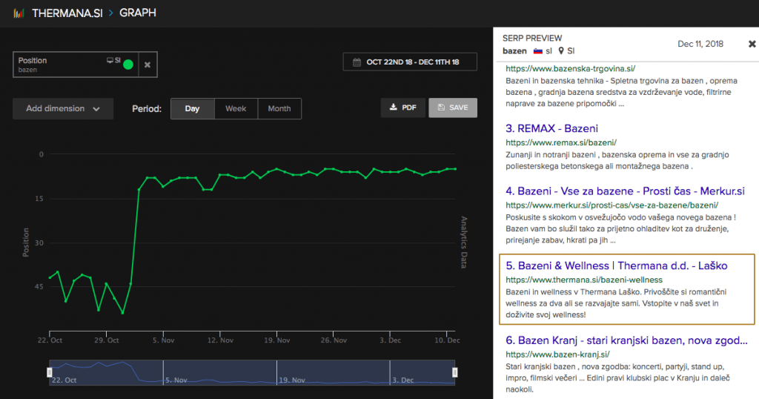The width and height of the screenshot is (759, 399).
Task: Click the Slovenian flag icon in SERP preview
Action: coord(538,51)
